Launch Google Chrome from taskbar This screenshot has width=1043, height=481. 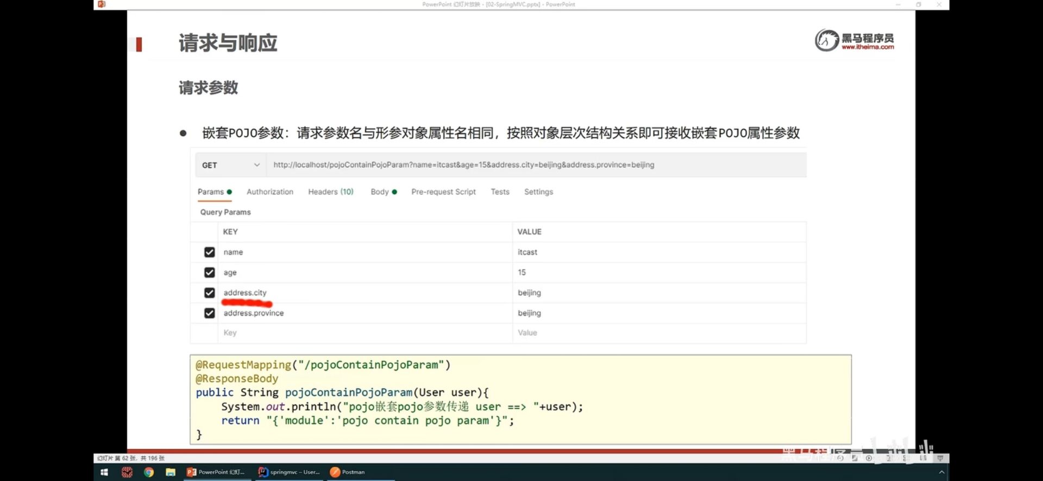[x=148, y=472]
